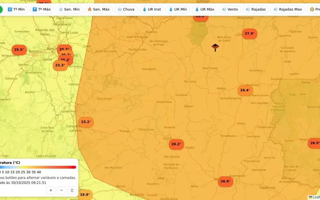The height and width of the screenshot is (200, 320).
Task: Display the UR Máx humidity layer
Action: pyautogui.click(x=204, y=10)
